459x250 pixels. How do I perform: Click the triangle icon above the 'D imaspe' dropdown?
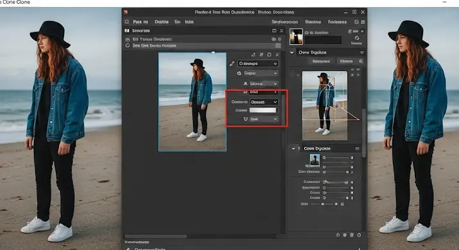pyautogui.click(x=253, y=54)
